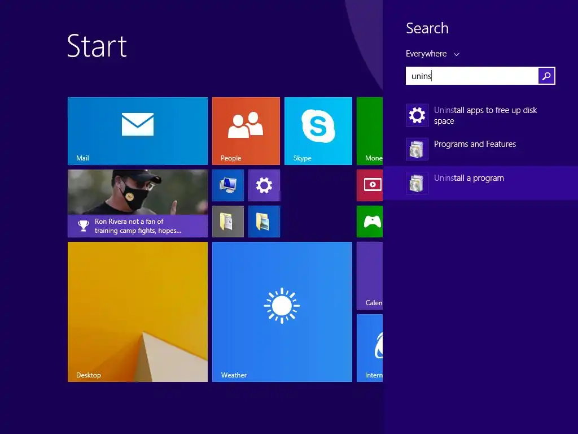Select the 'Programs and Features' result

point(480,149)
